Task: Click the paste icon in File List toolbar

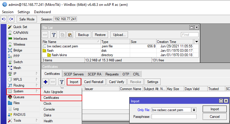Action: pyautogui.click(x=70, y=35)
